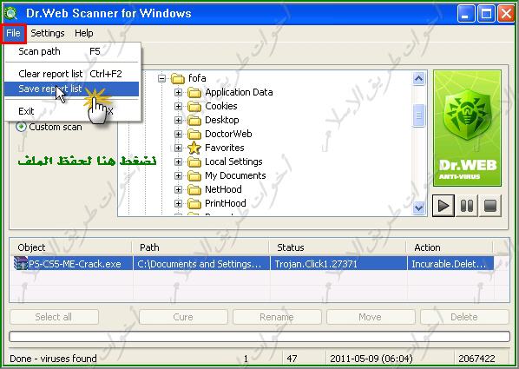Stop scanning with the stop button

click(x=490, y=206)
